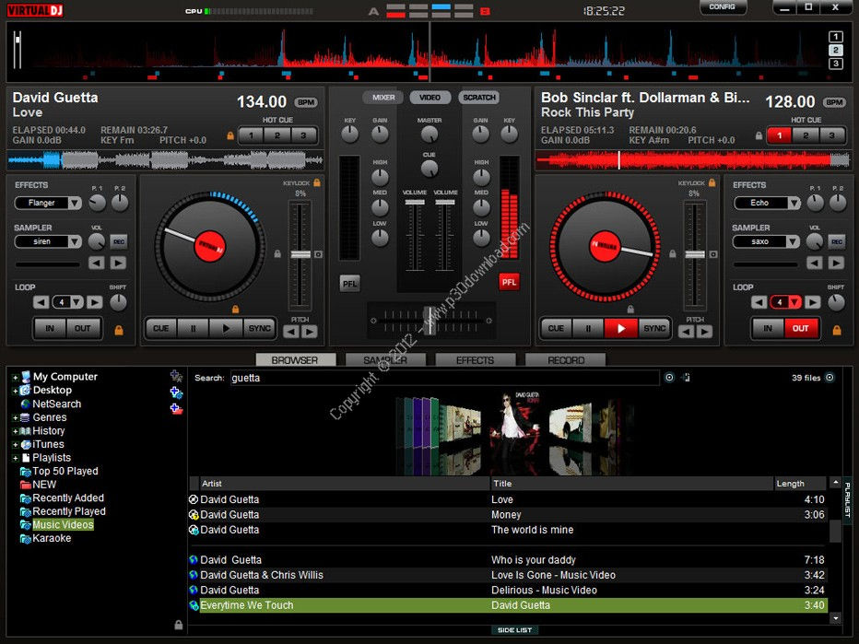This screenshot has height=644, width=859.
Task: Switch to the SCRATCH panel
Action: tap(478, 98)
